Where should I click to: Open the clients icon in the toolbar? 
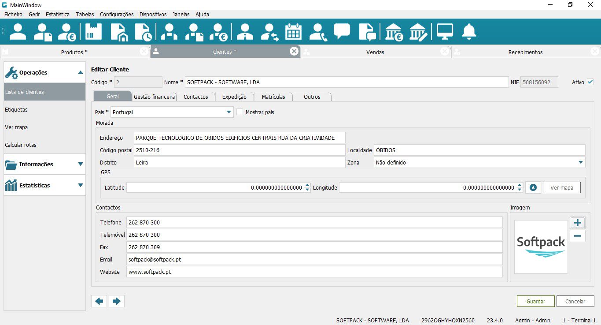point(18,32)
